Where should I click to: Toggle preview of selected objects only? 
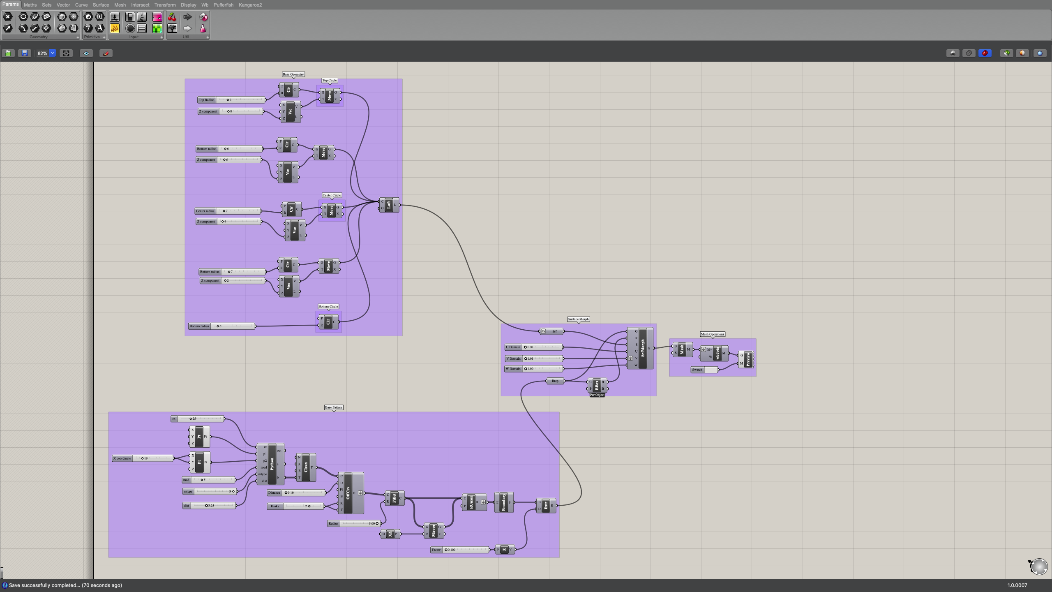click(x=1006, y=53)
